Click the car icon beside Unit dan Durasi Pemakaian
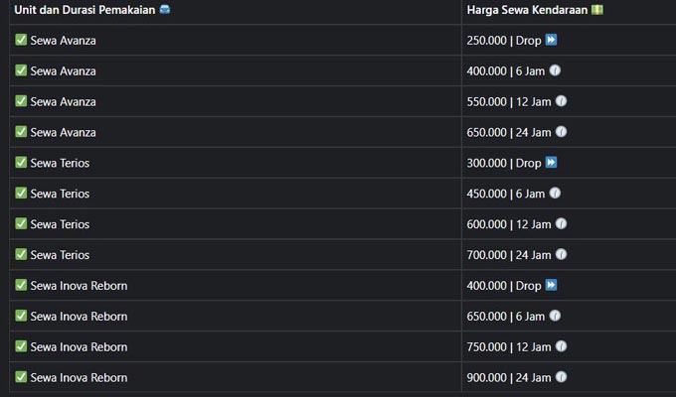The height and width of the screenshot is (397, 676). (x=165, y=9)
